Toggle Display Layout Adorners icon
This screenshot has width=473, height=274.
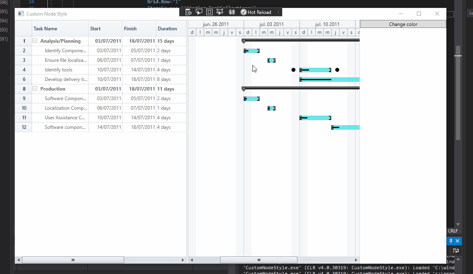click(209, 12)
